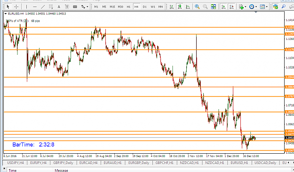
Task: Display chart as line chart
Action: pyautogui.click(x=188, y=7)
